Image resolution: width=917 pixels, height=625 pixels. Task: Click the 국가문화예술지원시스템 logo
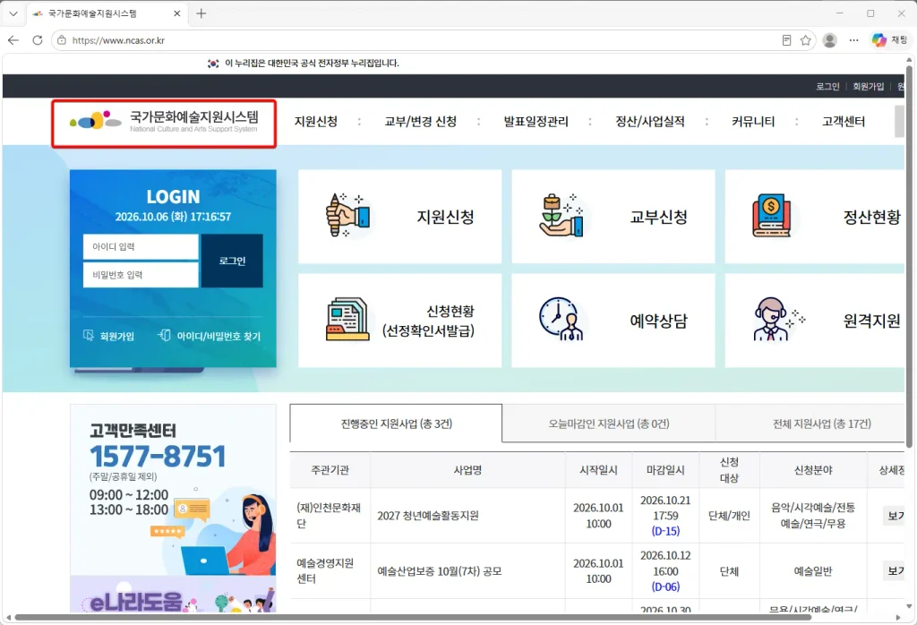click(x=164, y=122)
